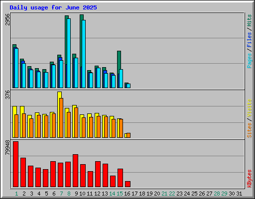
Task: Click day 10 on the x-axis
Action: pos(82,194)
